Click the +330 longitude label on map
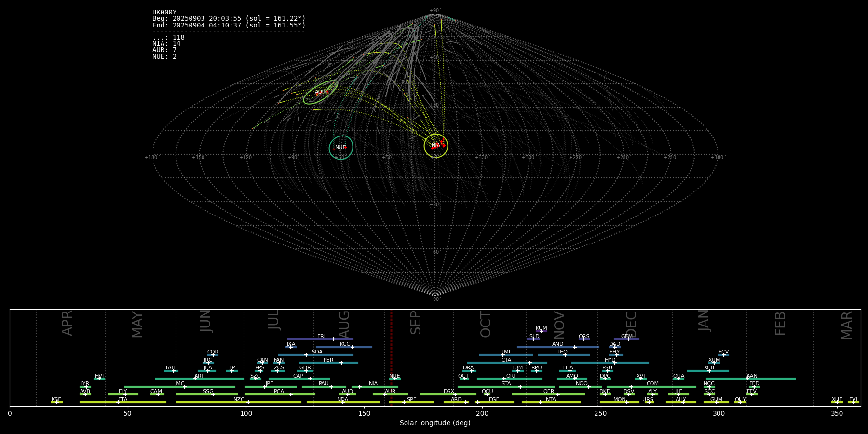The width and height of the screenshot is (868, 434). [x=481, y=158]
